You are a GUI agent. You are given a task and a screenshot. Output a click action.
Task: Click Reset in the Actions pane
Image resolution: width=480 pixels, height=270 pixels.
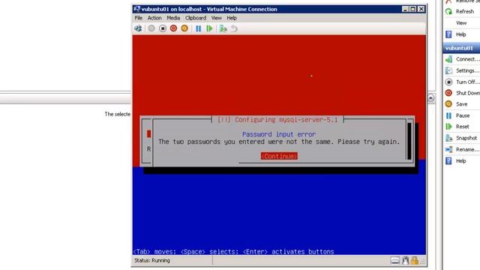(x=462, y=127)
